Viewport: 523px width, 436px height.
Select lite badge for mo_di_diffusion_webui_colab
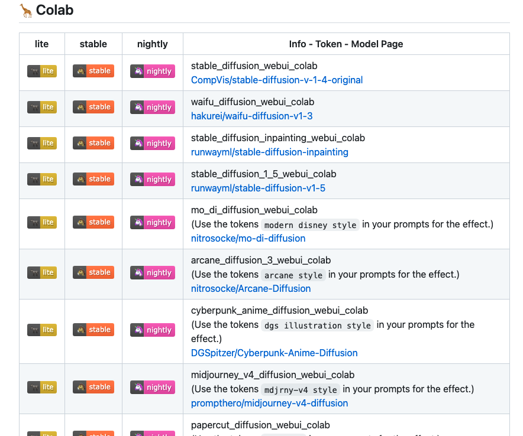click(42, 222)
